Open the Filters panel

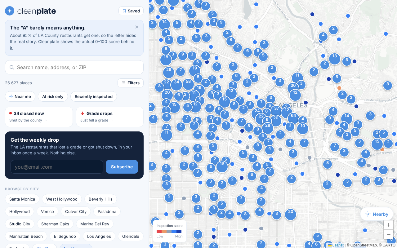(x=131, y=83)
